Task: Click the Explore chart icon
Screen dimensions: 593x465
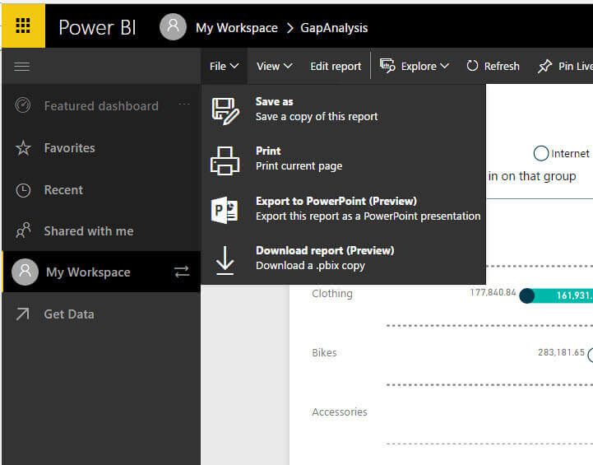Action: (x=387, y=66)
